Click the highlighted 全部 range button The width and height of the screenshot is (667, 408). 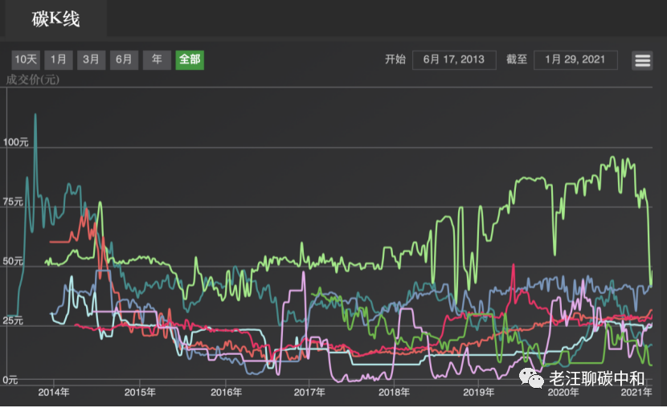(x=190, y=60)
